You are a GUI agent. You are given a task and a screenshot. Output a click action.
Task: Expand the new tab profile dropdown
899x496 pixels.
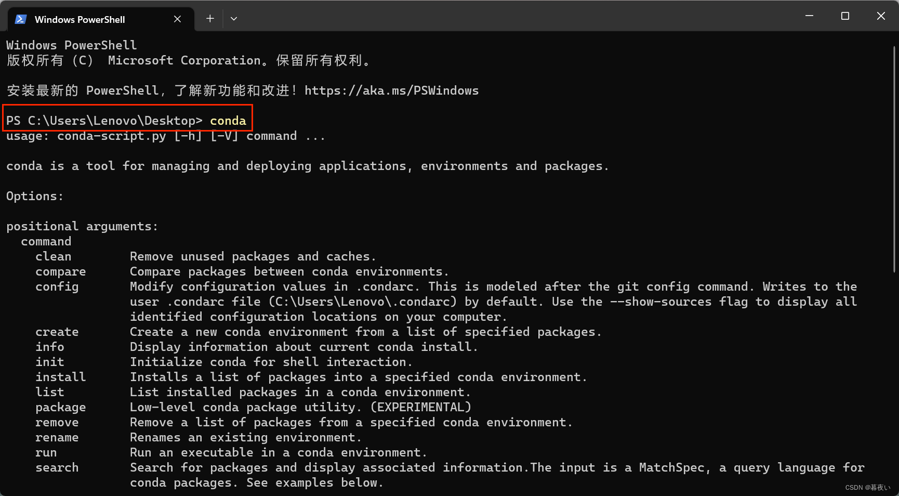click(234, 19)
